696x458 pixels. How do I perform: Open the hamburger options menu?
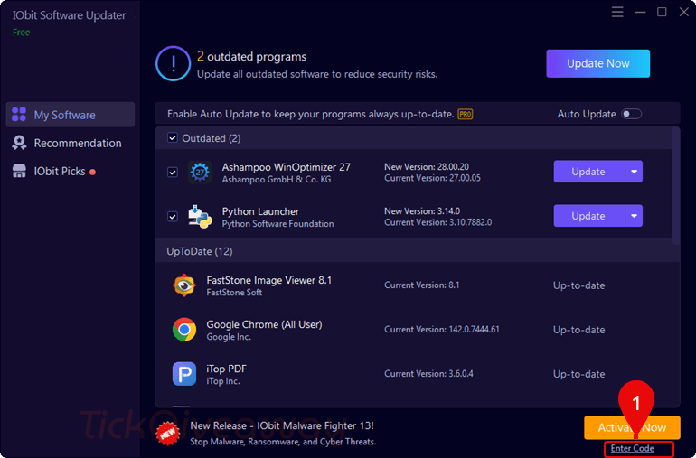click(x=617, y=12)
